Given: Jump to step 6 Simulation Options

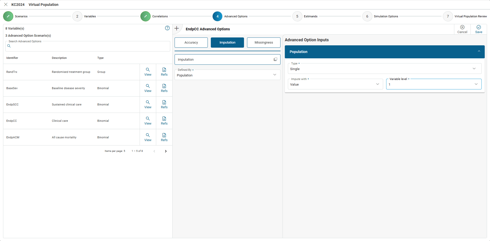Looking at the screenshot, I should (x=367, y=16).
